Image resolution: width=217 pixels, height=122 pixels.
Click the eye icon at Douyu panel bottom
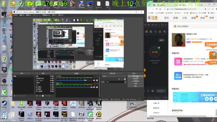(148, 91)
